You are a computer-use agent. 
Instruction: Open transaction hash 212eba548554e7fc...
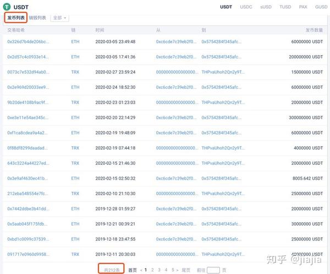tap(28, 194)
